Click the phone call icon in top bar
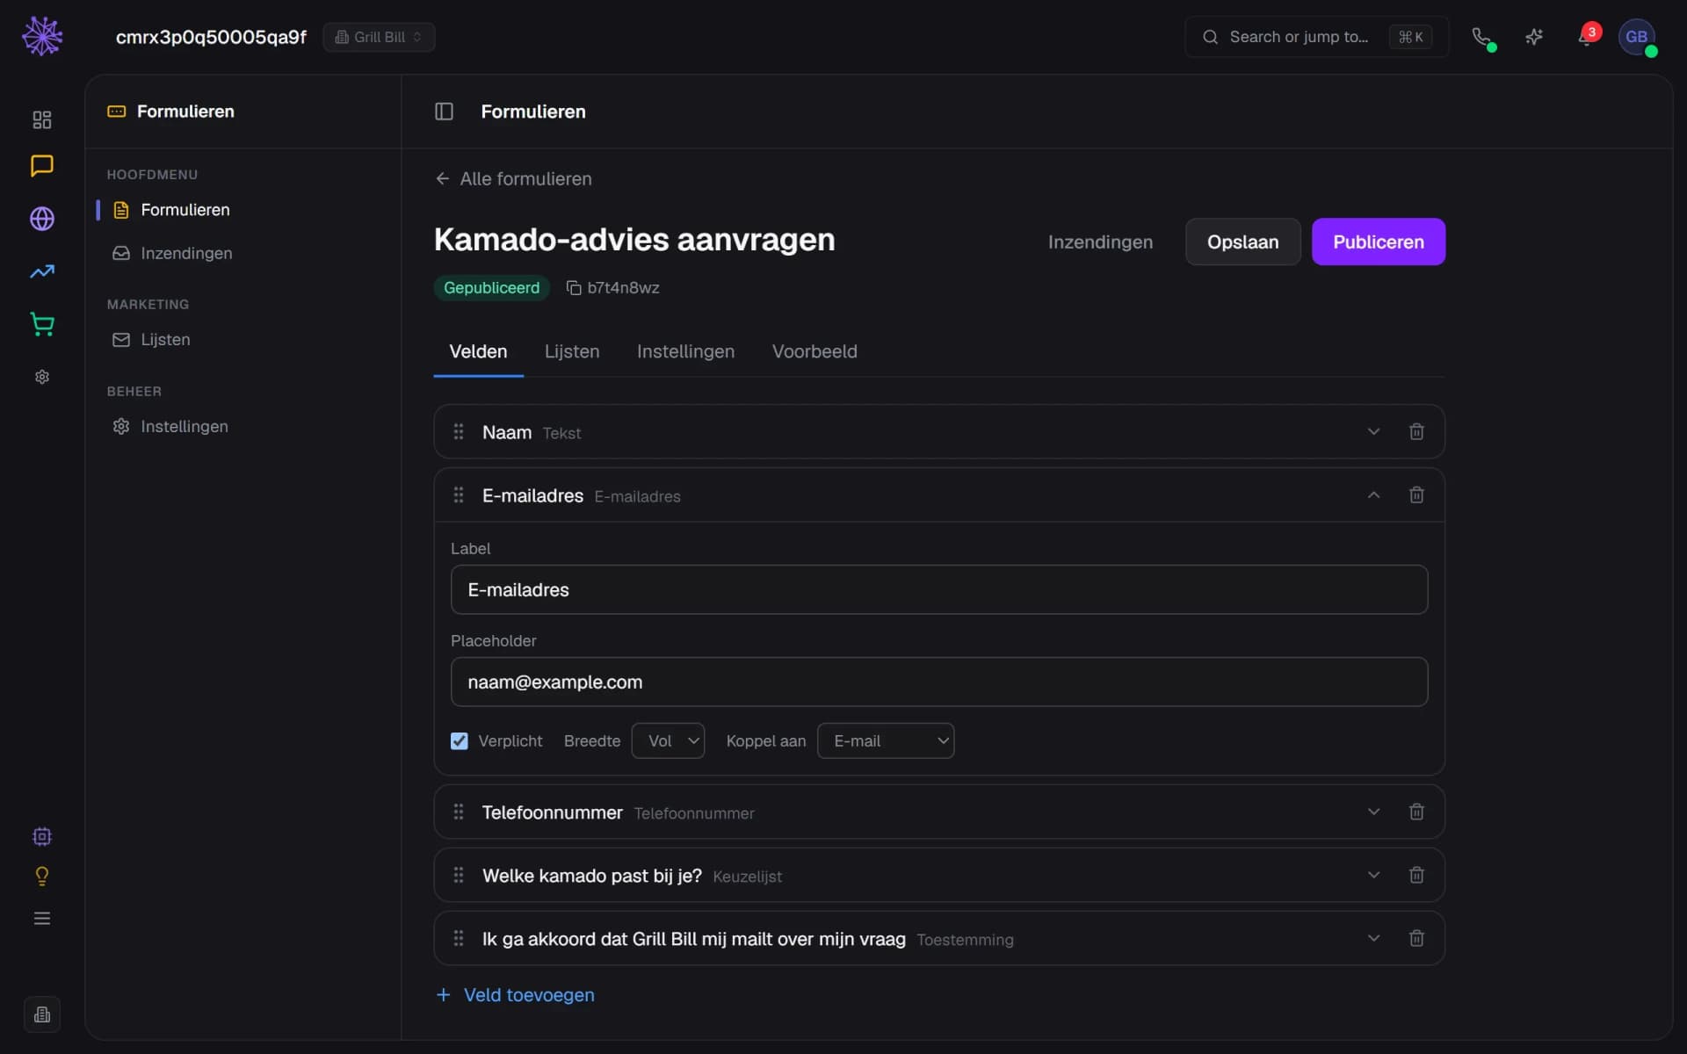The width and height of the screenshot is (1687, 1054). (x=1482, y=37)
